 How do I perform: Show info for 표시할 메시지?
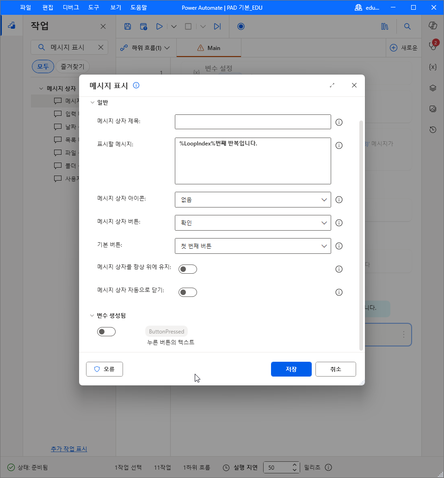(x=339, y=145)
